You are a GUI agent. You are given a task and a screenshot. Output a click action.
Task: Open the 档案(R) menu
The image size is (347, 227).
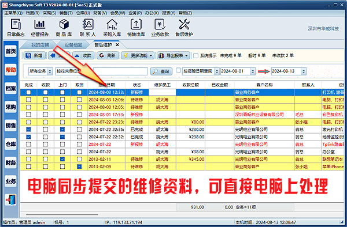32,13
